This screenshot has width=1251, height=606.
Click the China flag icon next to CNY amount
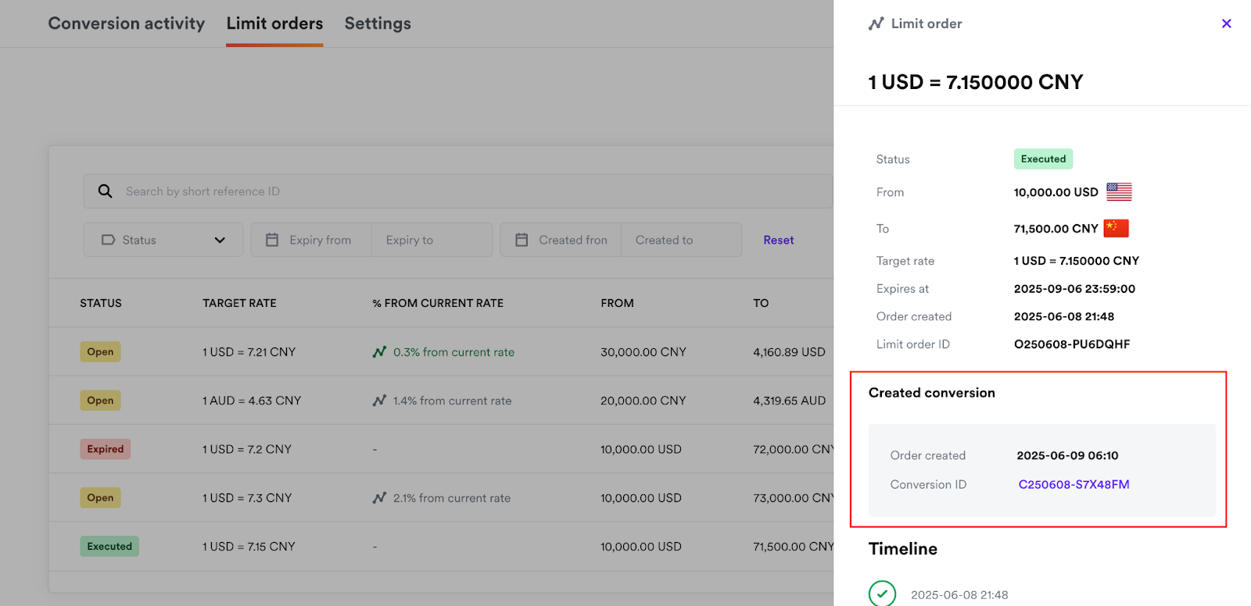click(x=1116, y=228)
